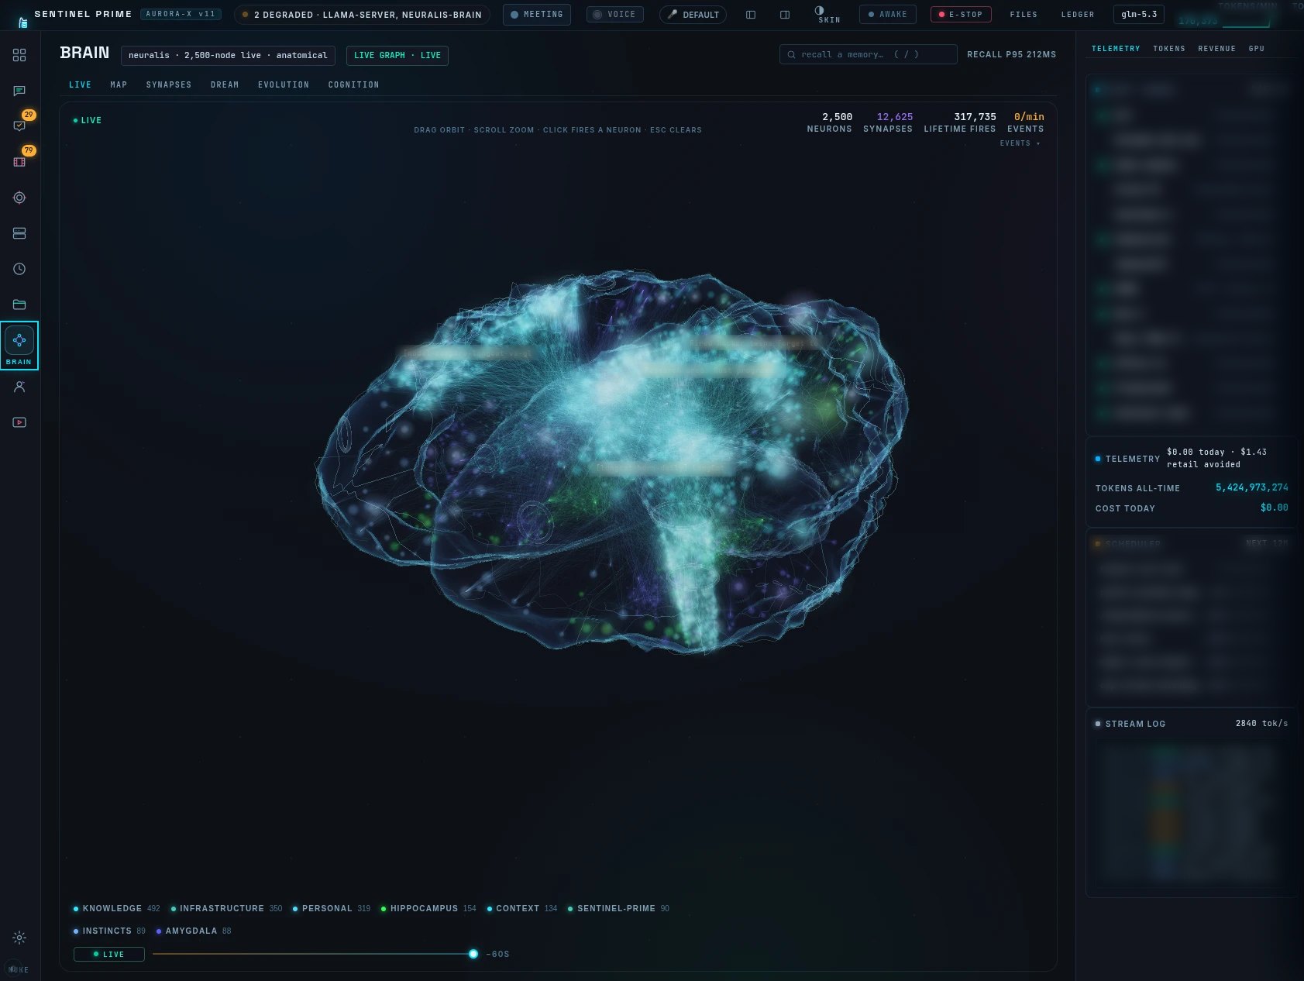The height and width of the screenshot is (981, 1304).
Task: Focus the recall a memory search field
Action: pos(869,55)
